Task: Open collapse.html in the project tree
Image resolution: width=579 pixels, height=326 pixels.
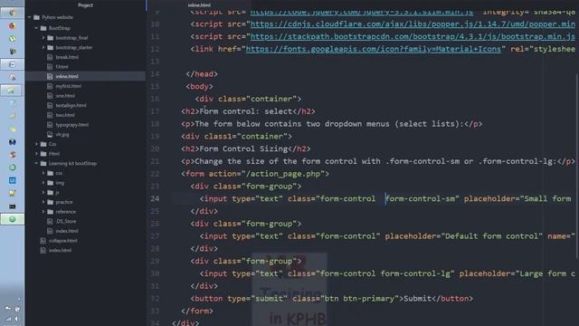Action: 63,241
